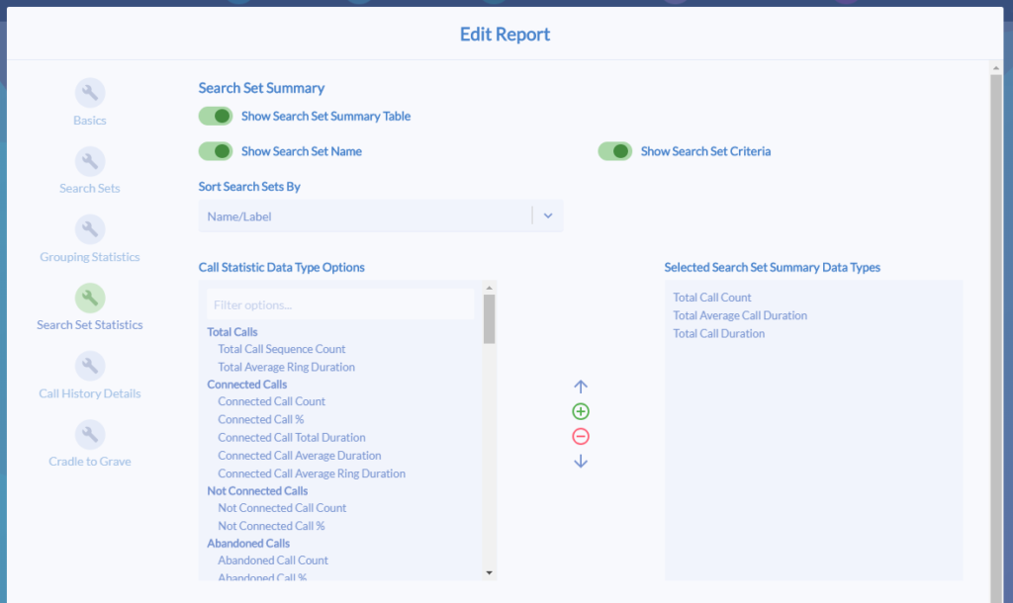Toggle Show Search Set Name switch

(215, 151)
